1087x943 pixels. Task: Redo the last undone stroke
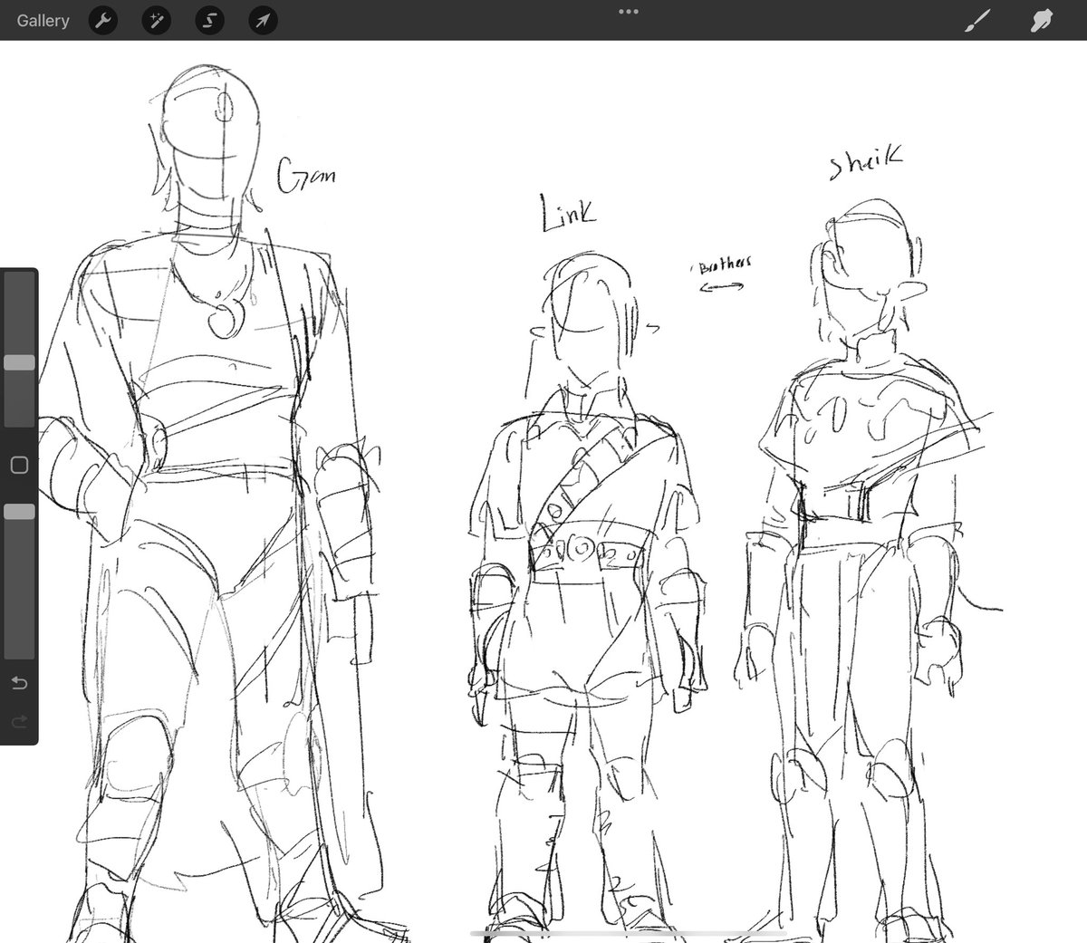click(19, 721)
